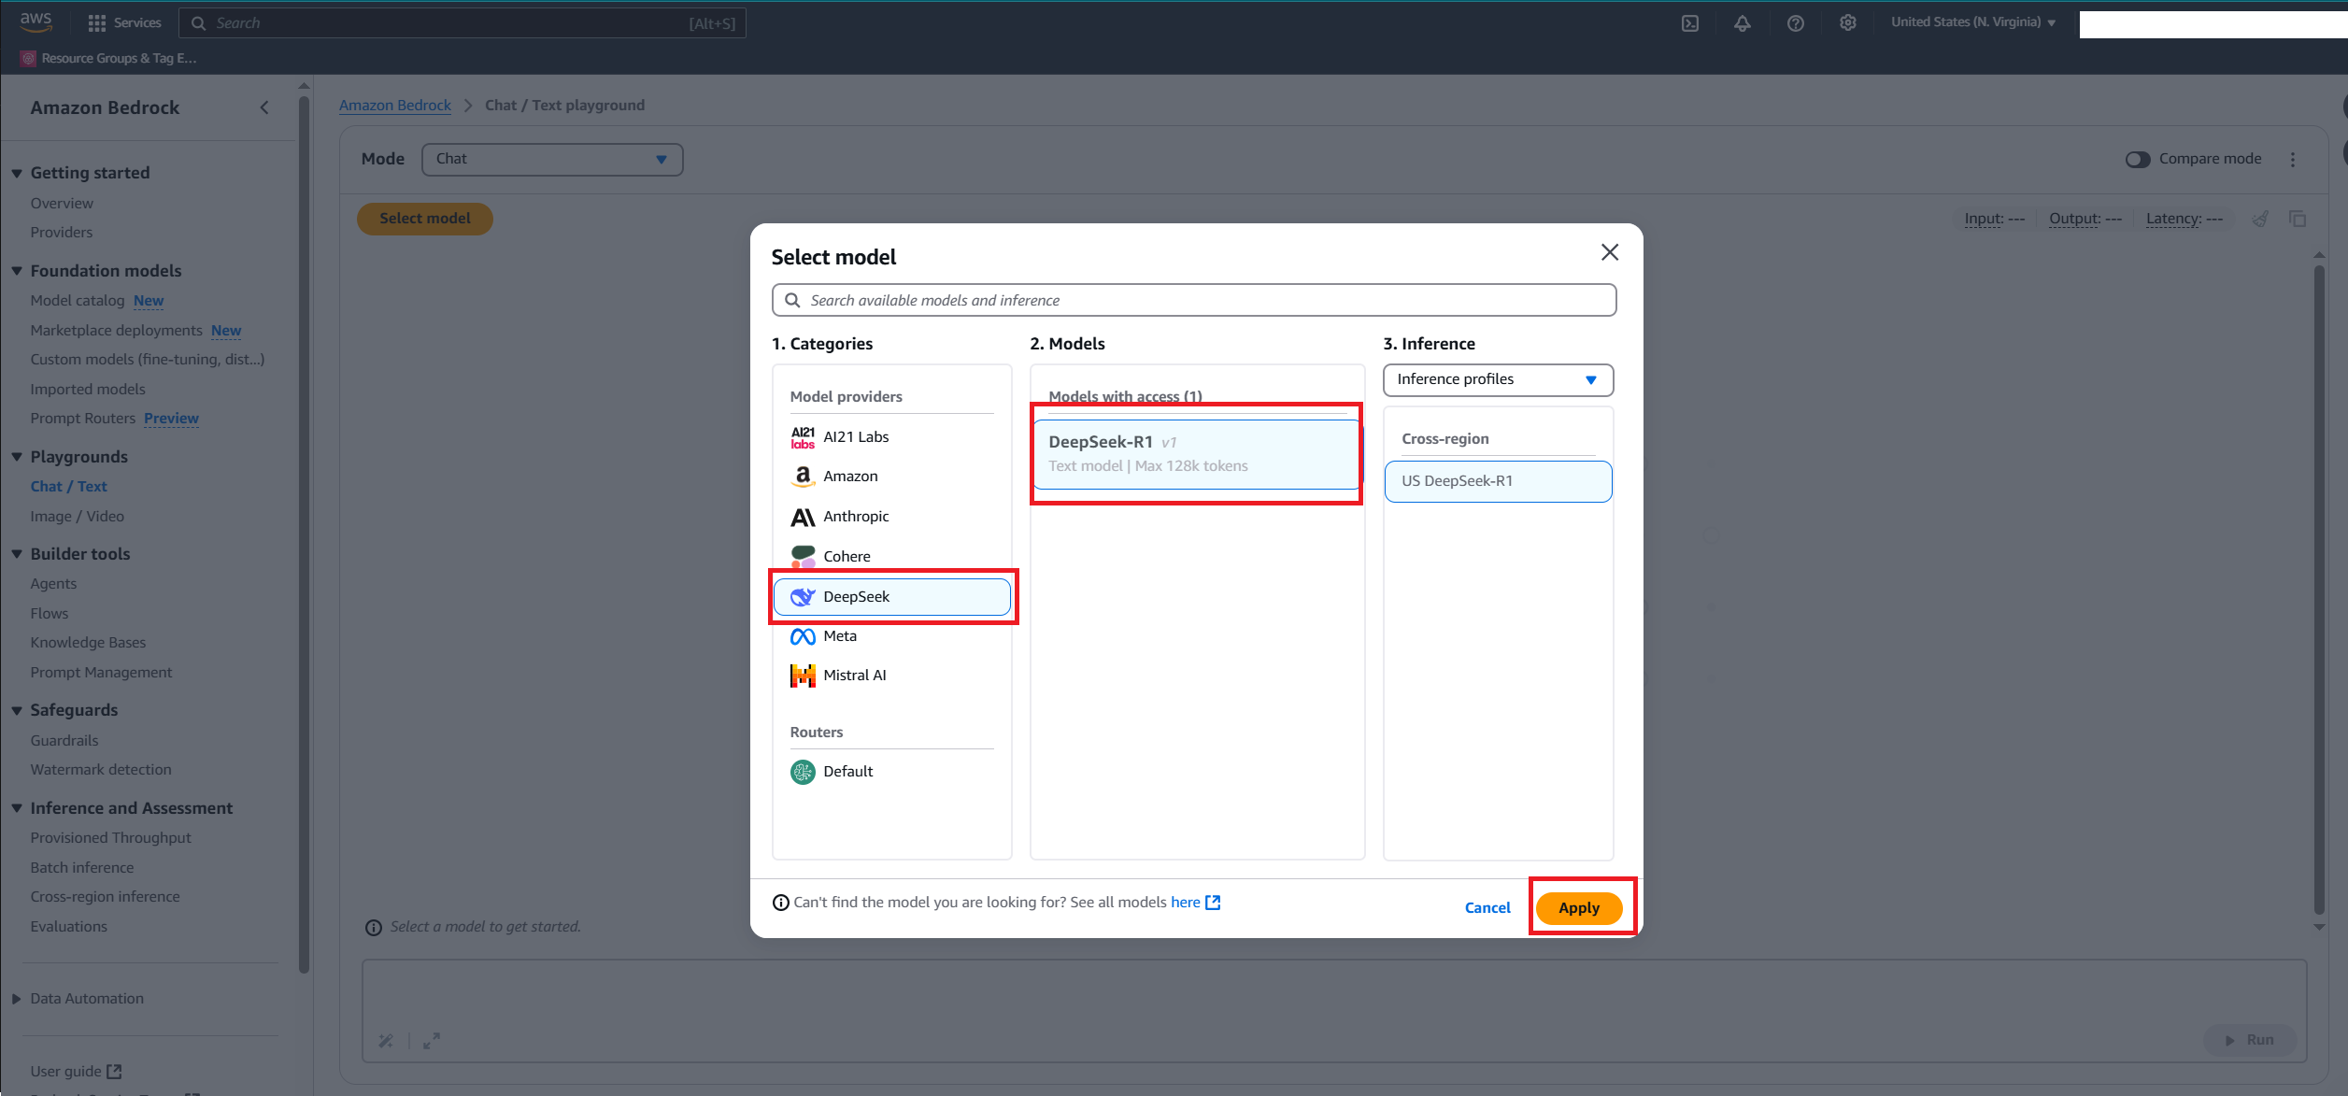
Task: Click Cancel in the dialog
Action: [1487, 908]
